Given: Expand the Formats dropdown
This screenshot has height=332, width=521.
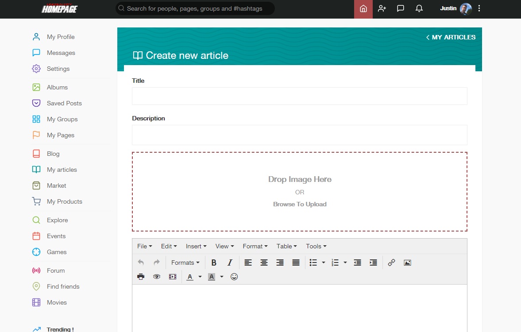Looking at the screenshot, I should point(185,263).
